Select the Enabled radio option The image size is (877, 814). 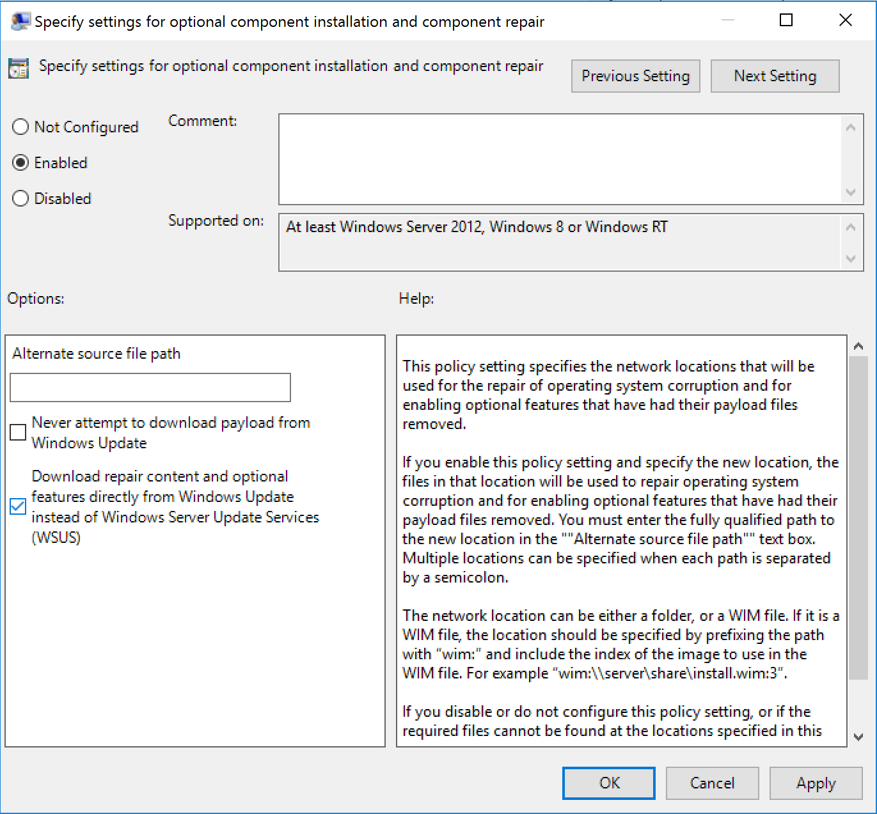[x=20, y=163]
